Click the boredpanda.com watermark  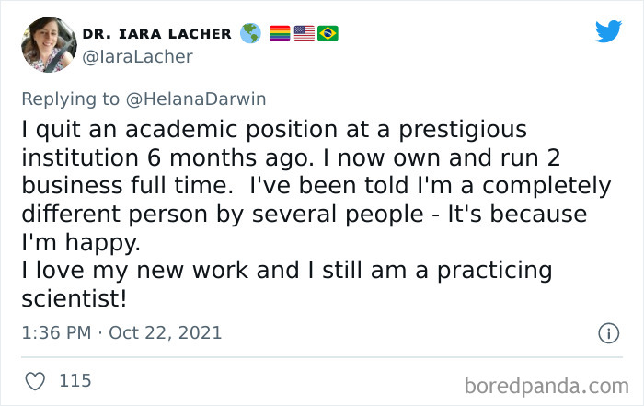coord(546,383)
